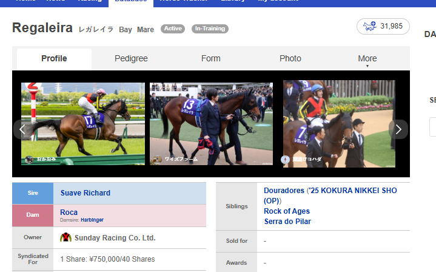Screen dimensions: 436x272
Task: Click the follow horse button showing 31,985
Action: point(383,27)
